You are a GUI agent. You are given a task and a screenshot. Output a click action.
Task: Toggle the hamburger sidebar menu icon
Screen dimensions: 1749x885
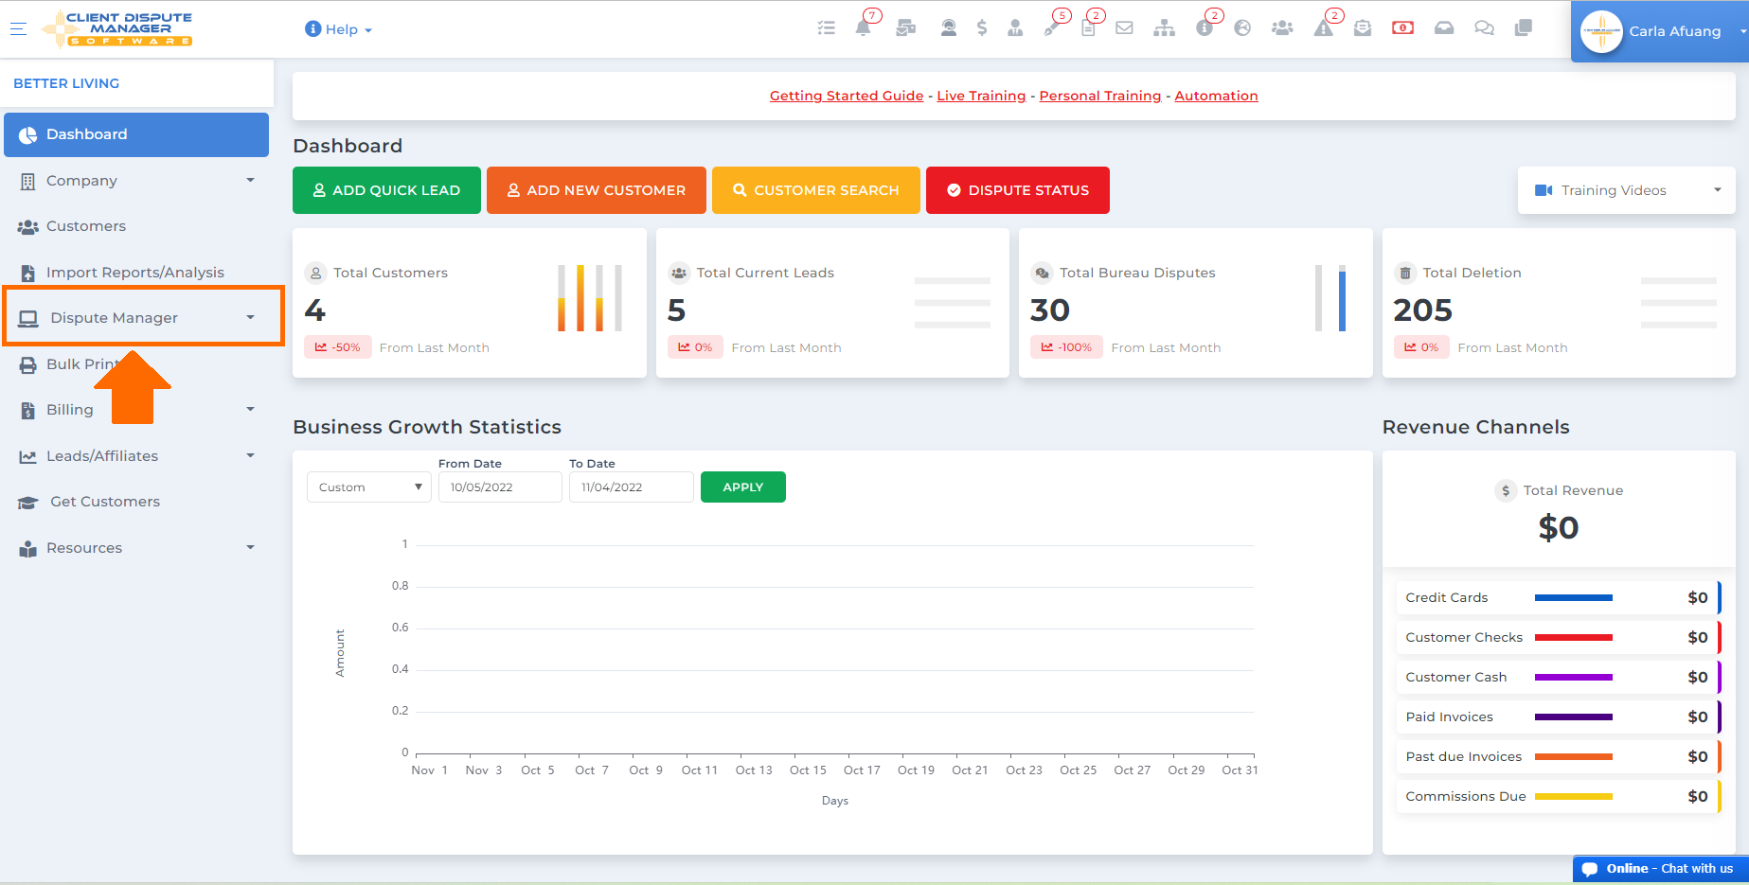[18, 28]
